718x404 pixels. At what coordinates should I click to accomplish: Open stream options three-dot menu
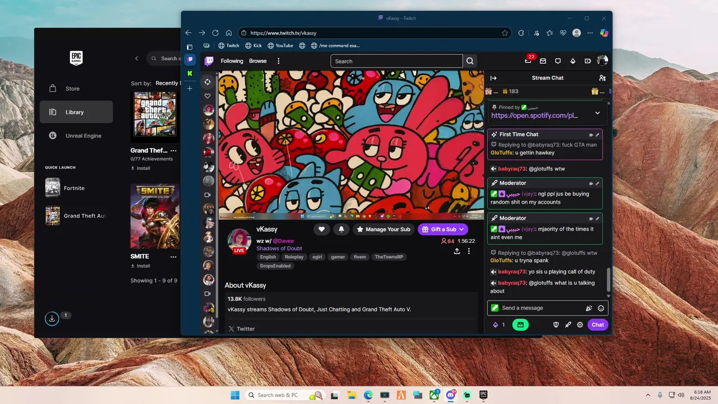[469, 251]
